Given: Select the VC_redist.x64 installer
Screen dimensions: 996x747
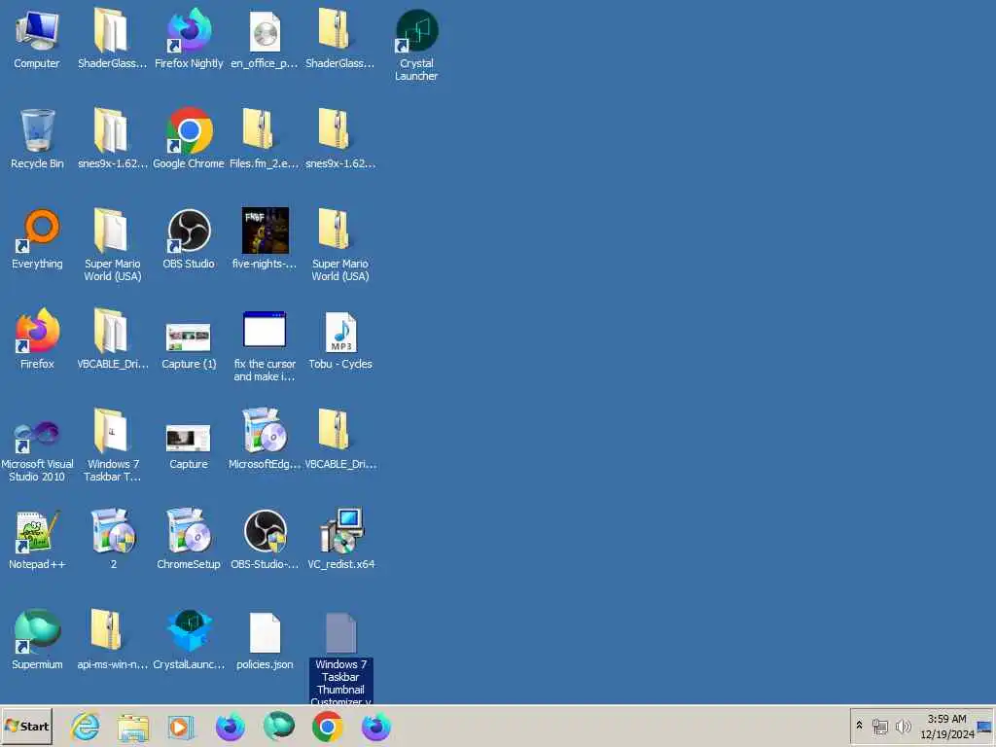Looking at the screenshot, I should (x=341, y=539).
